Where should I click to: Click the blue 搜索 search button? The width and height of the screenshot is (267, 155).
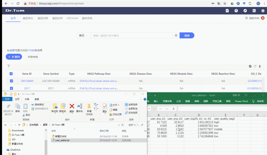pos(187,35)
